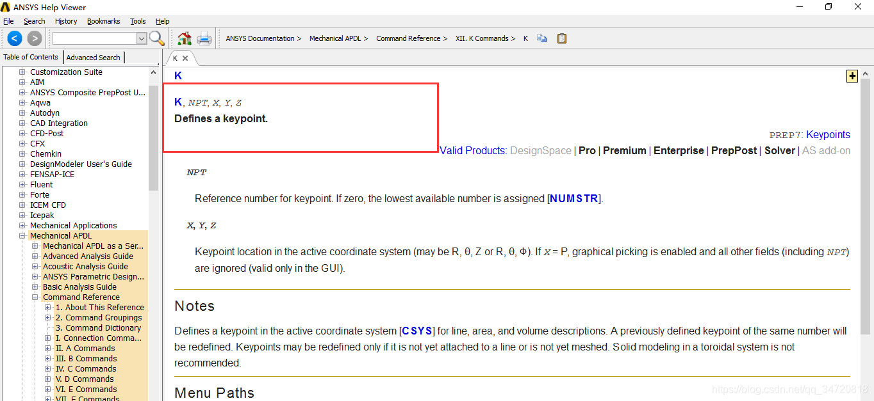Viewport: 874px width, 401px height.
Task: Expand the Customization Suite node
Action: click(22, 72)
